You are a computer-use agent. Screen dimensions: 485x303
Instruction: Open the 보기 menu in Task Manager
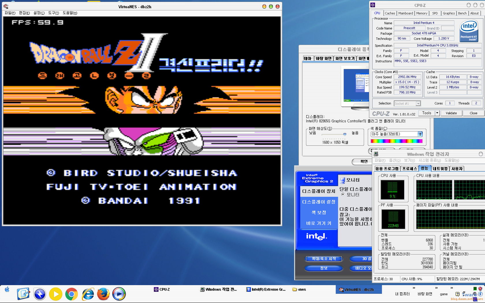click(409, 160)
